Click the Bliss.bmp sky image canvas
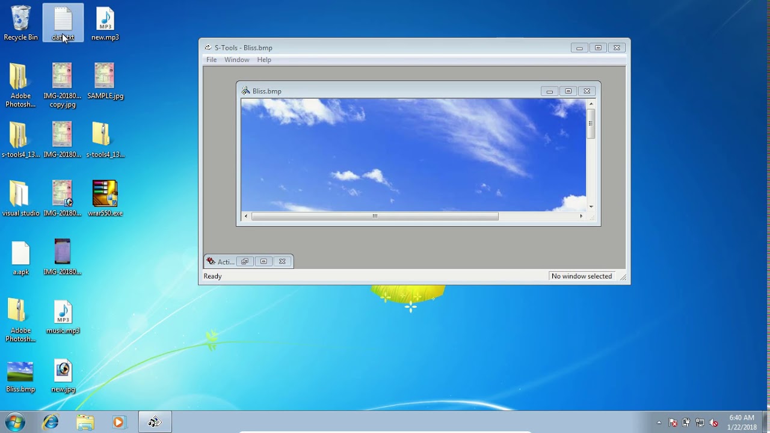This screenshot has height=433, width=770. point(413,155)
